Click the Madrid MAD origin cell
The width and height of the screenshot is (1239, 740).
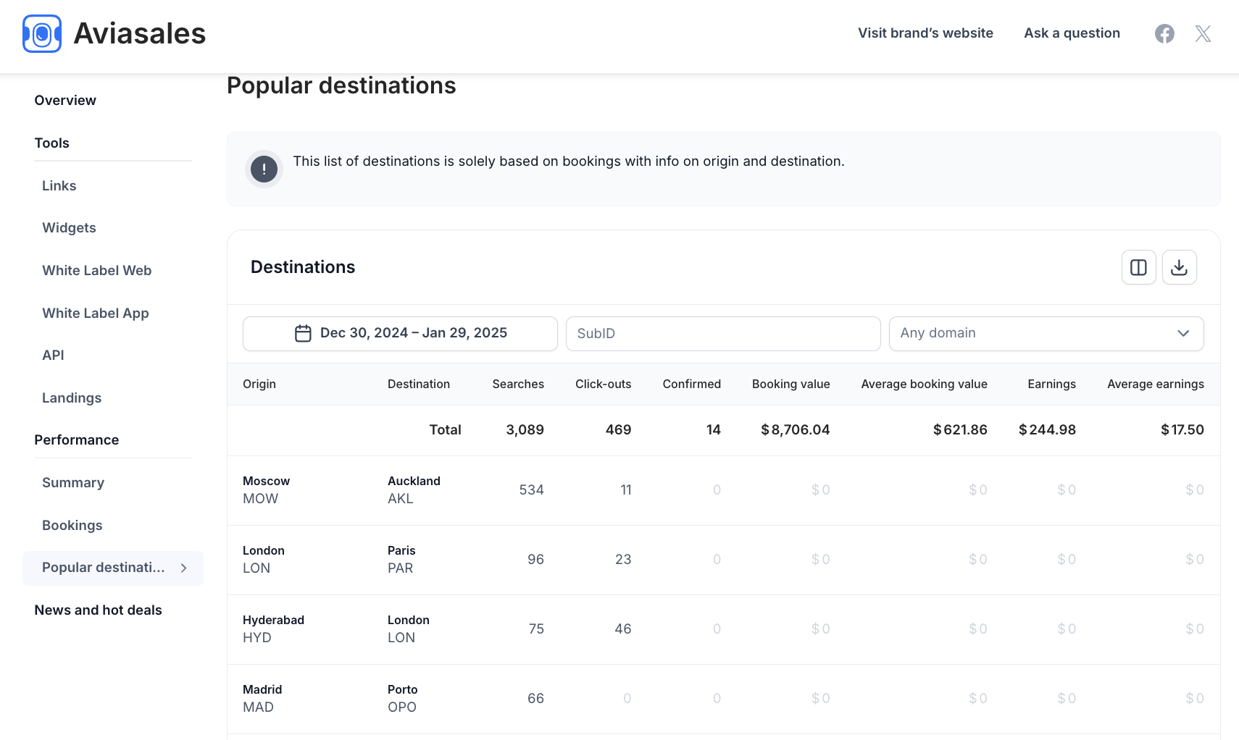(x=262, y=699)
